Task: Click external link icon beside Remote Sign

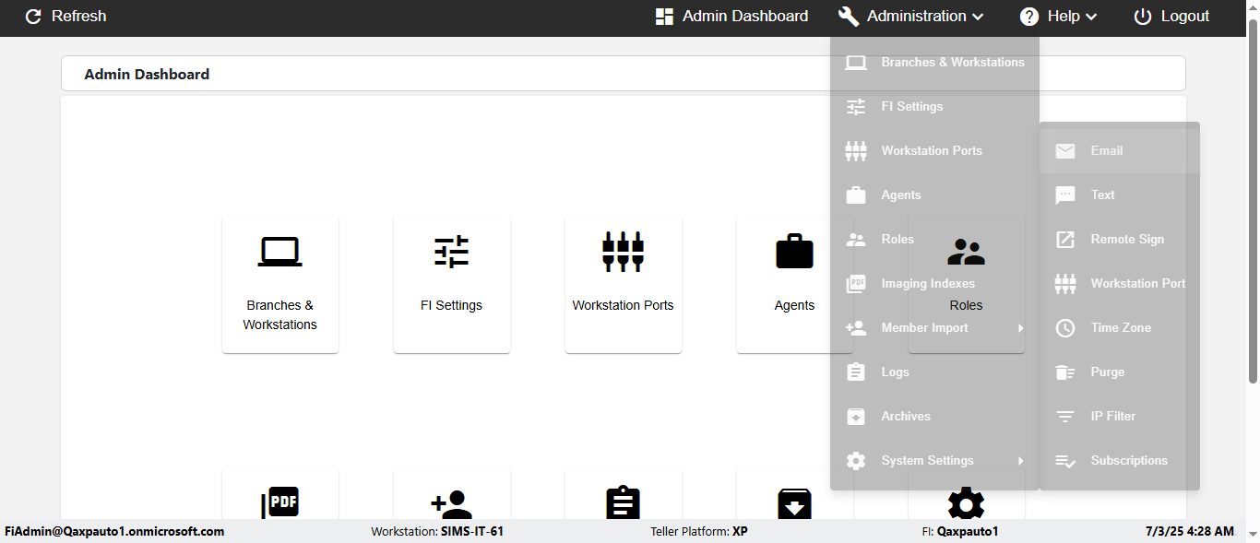Action: (x=1065, y=240)
